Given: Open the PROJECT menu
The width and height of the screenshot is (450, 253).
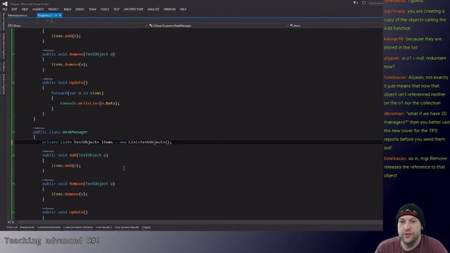Looking at the screenshot, I should click(x=53, y=9).
